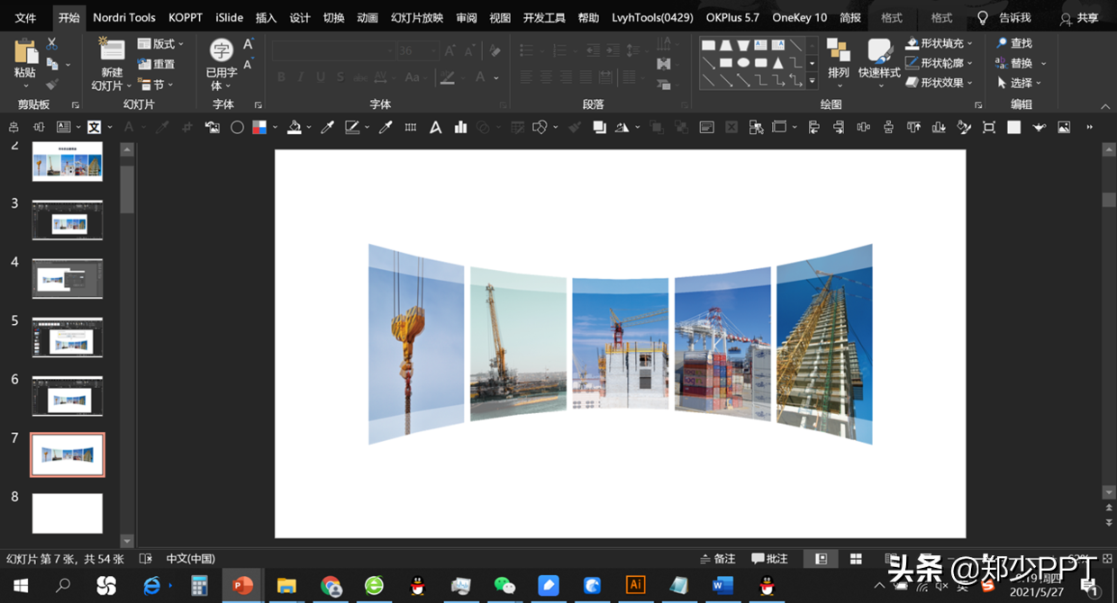Click 中文(中国) language in status bar

click(190, 559)
